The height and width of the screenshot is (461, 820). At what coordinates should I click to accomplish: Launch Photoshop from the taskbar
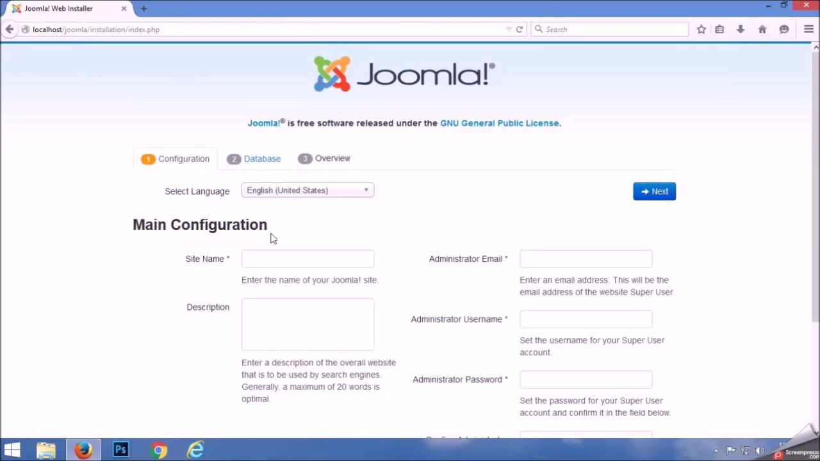pyautogui.click(x=120, y=449)
